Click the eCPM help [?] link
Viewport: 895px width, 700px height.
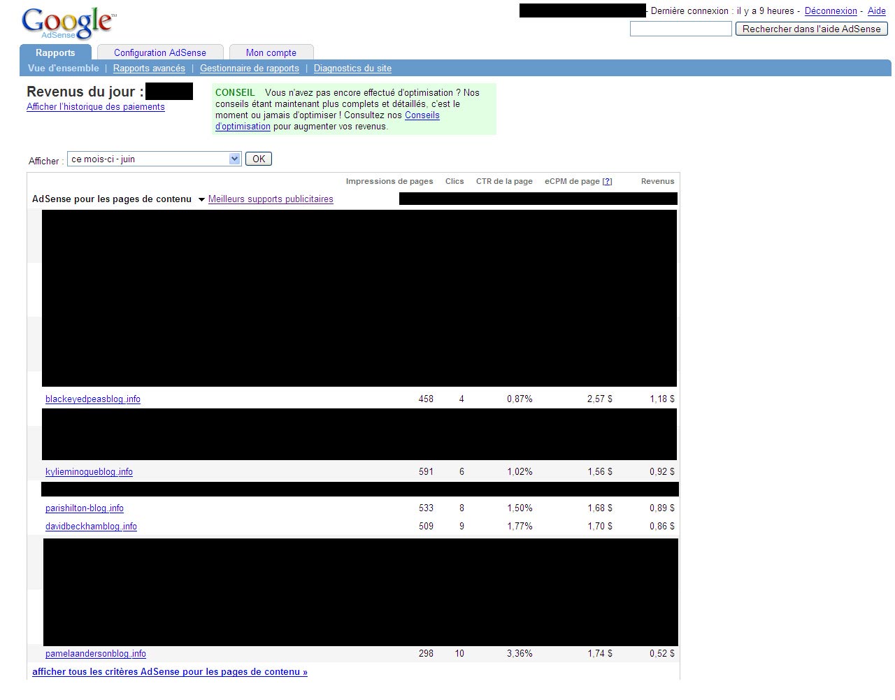[607, 181]
